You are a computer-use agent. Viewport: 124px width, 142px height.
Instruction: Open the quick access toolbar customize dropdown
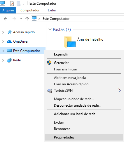point(24,4)
